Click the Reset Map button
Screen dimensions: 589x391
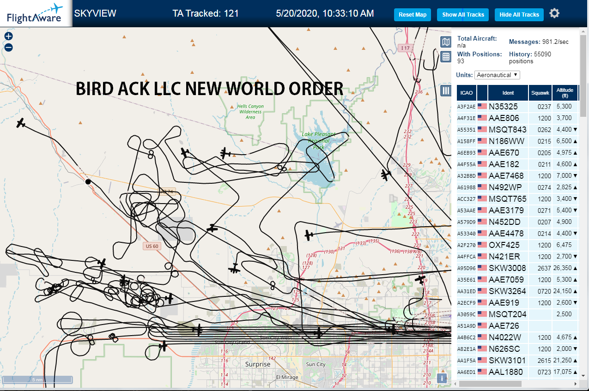(413, 15)
